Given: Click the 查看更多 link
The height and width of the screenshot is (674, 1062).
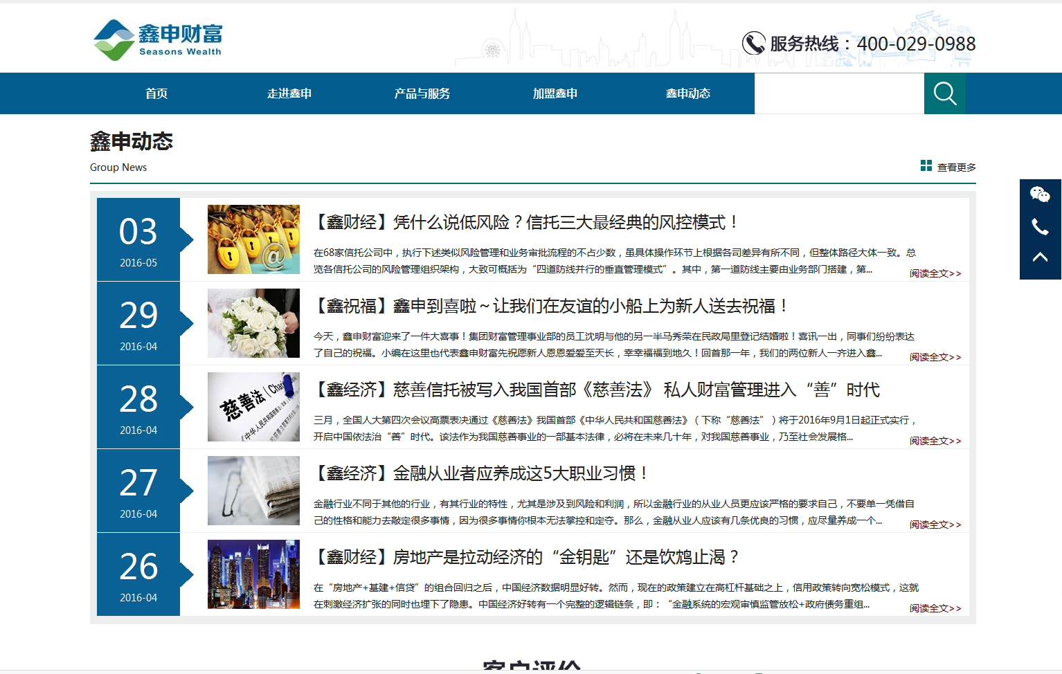Looking at the screenshot, I should coord(956,167).
